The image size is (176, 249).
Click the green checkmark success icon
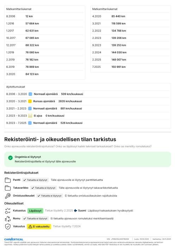(10, 158)
